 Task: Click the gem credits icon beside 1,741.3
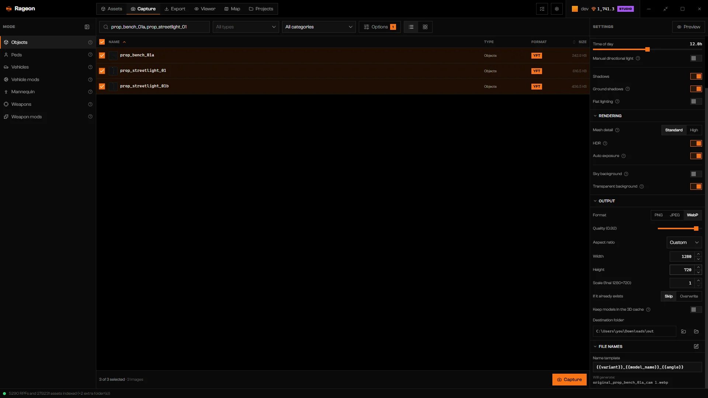pos(594,9)
